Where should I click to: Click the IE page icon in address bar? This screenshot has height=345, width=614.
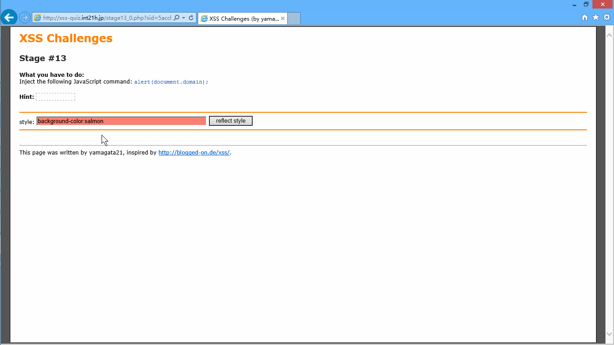[38, 18]
